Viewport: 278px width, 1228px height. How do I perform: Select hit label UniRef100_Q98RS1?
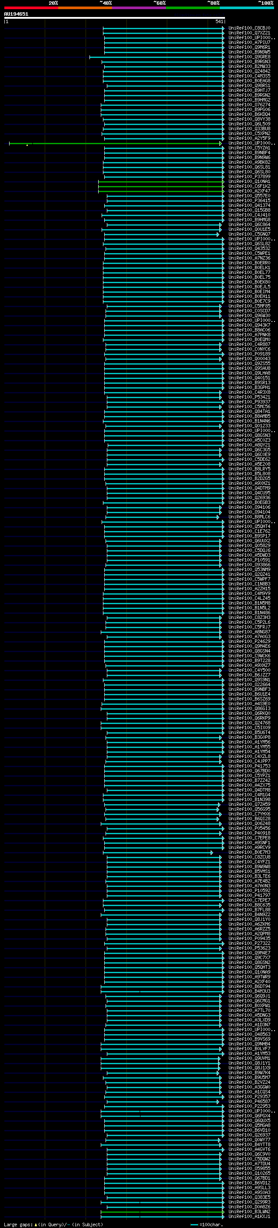coord(249,86)
